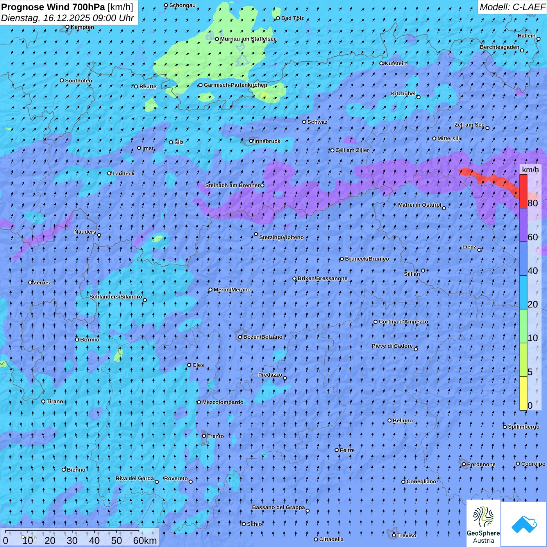Image resolution: width=547 pixels, height=547 pixels.
Task: Click the Pieve di Cadore label
Action: pyautogui.click(x=392, y=346)
